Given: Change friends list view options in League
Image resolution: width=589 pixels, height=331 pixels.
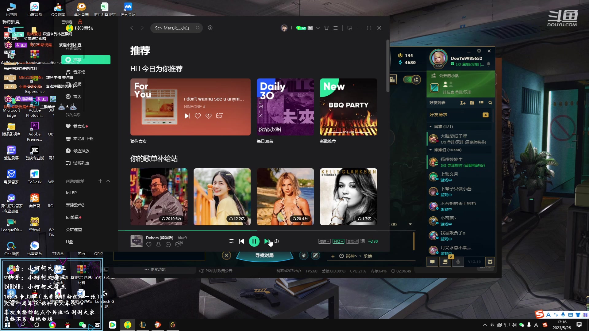Looking at the screenshot, I should click(x=481, y=103).
